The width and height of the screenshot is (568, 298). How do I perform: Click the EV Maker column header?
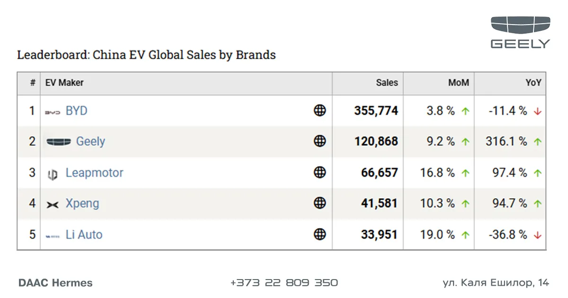[x=64, y=82]
